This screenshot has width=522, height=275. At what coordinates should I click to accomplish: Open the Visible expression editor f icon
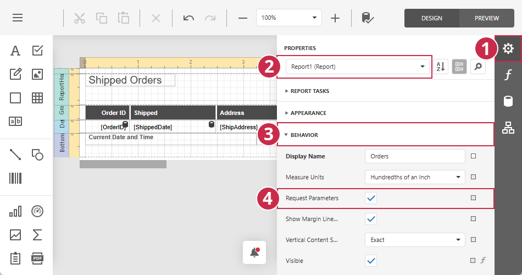pos(483,260)
